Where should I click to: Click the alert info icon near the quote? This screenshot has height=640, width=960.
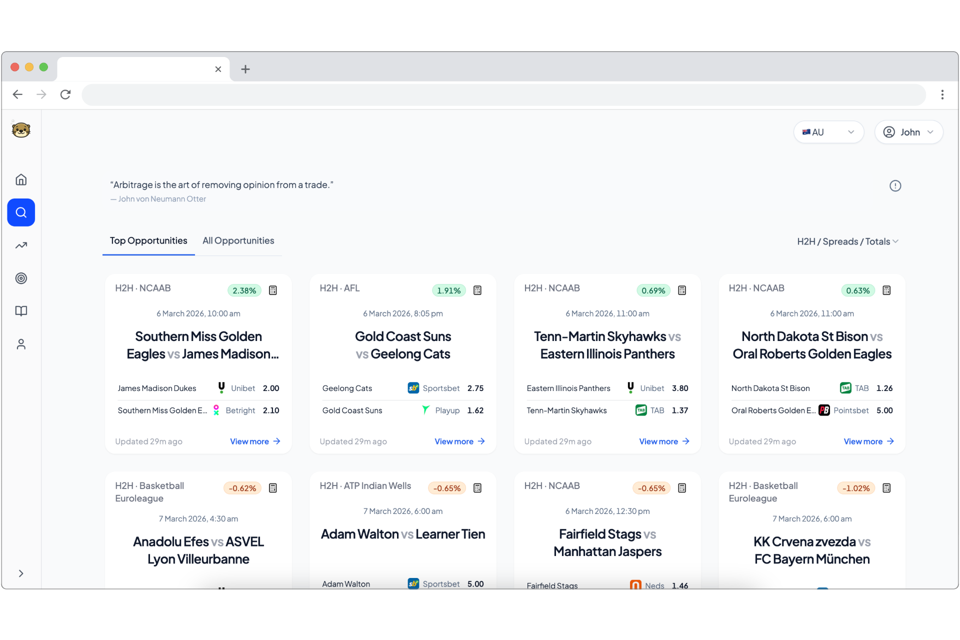coord(895,185)
